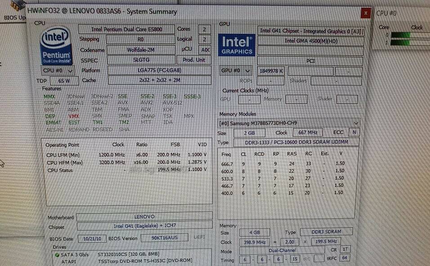430x266 pixels.
Task: Click the Logical count field
Action: pos(205,40)
